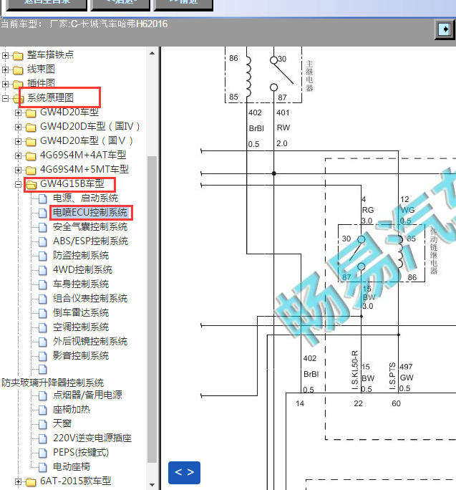Open 组合仪表控制系统 diagram
The image size is (456, 490).
(90, 299)
